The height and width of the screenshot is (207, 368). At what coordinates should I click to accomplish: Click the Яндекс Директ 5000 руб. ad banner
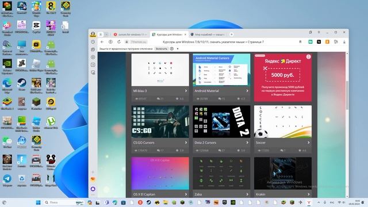[283, 78]
